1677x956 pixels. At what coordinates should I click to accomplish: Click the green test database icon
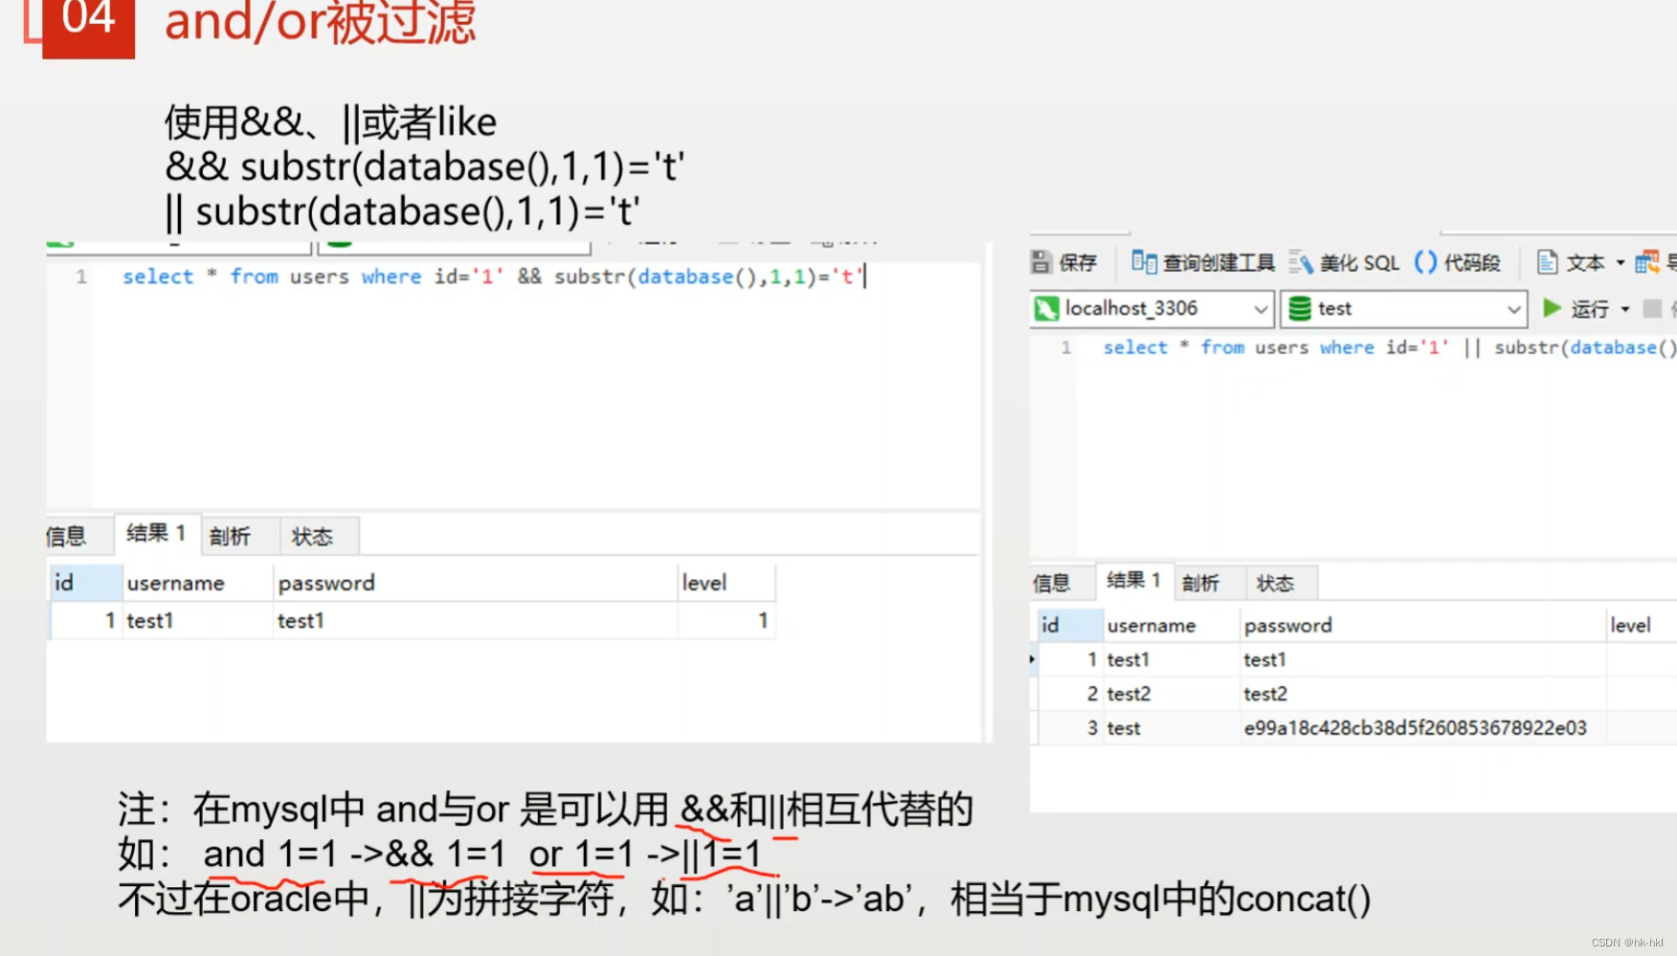coord(1299,308)
